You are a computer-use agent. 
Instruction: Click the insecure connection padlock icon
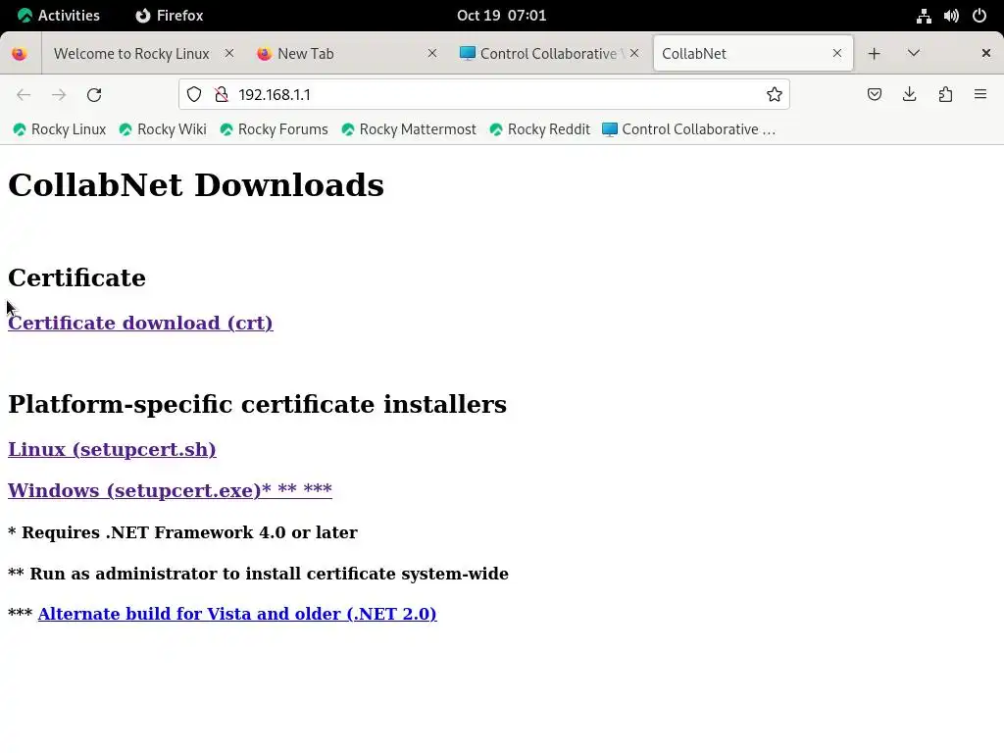click(222, 95)
